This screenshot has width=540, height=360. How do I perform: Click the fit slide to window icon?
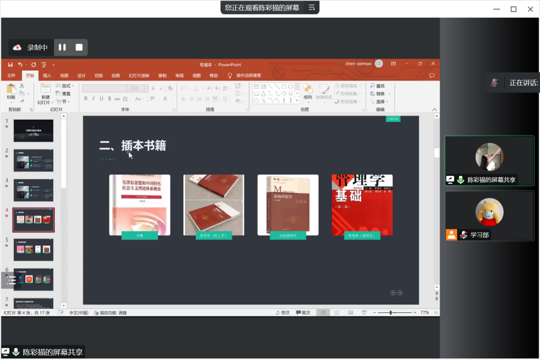(x=436, y=312)
